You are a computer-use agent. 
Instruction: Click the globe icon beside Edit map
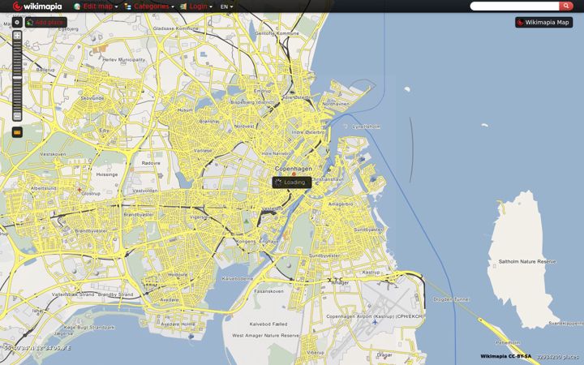click(x=77, y=6)
